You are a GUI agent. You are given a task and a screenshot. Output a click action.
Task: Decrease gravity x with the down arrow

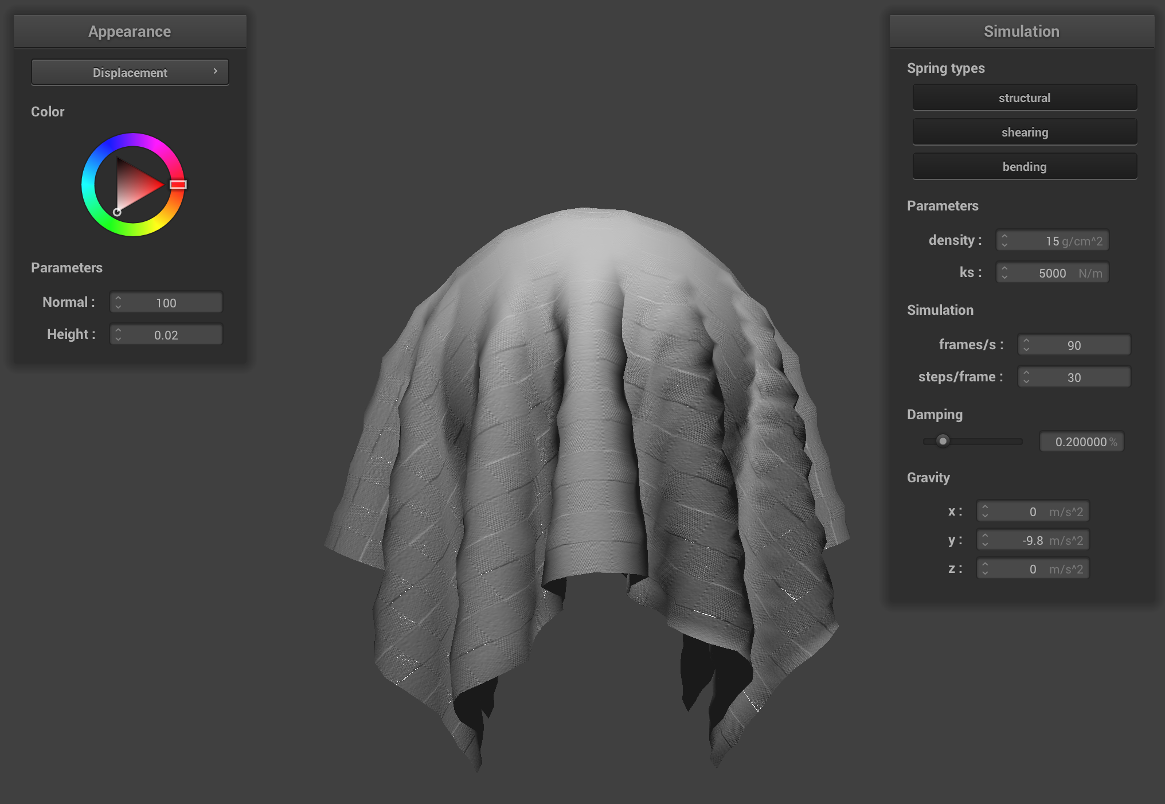point(985,516)
